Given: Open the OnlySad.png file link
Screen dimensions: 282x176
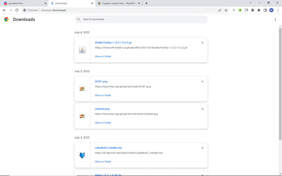Looking at the screenshot, I should tap(102, 109).
